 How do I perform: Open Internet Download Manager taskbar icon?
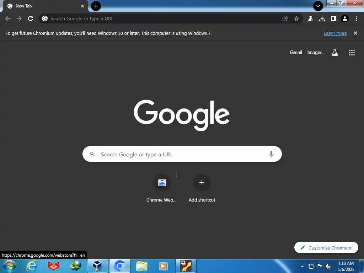(76, 266)
